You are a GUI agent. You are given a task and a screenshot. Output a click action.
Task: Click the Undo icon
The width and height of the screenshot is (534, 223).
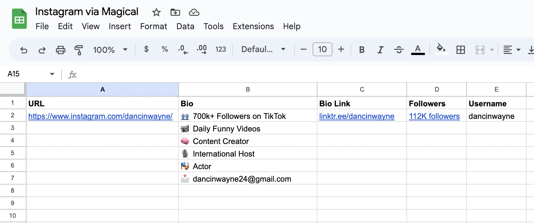click(x=24, y=49)
